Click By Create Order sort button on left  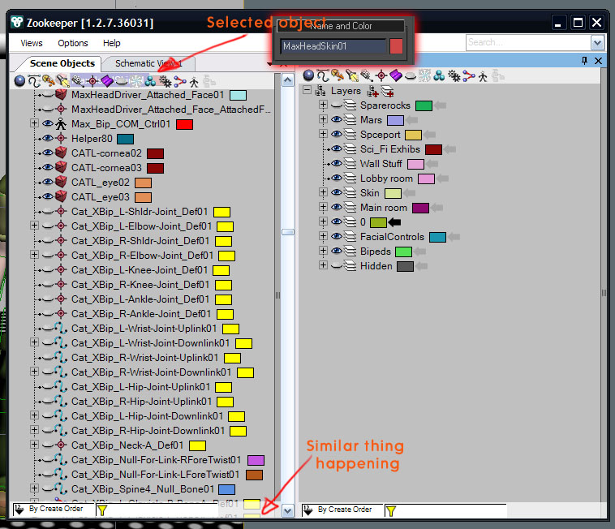pyautogui.click(x=49, y=510)
